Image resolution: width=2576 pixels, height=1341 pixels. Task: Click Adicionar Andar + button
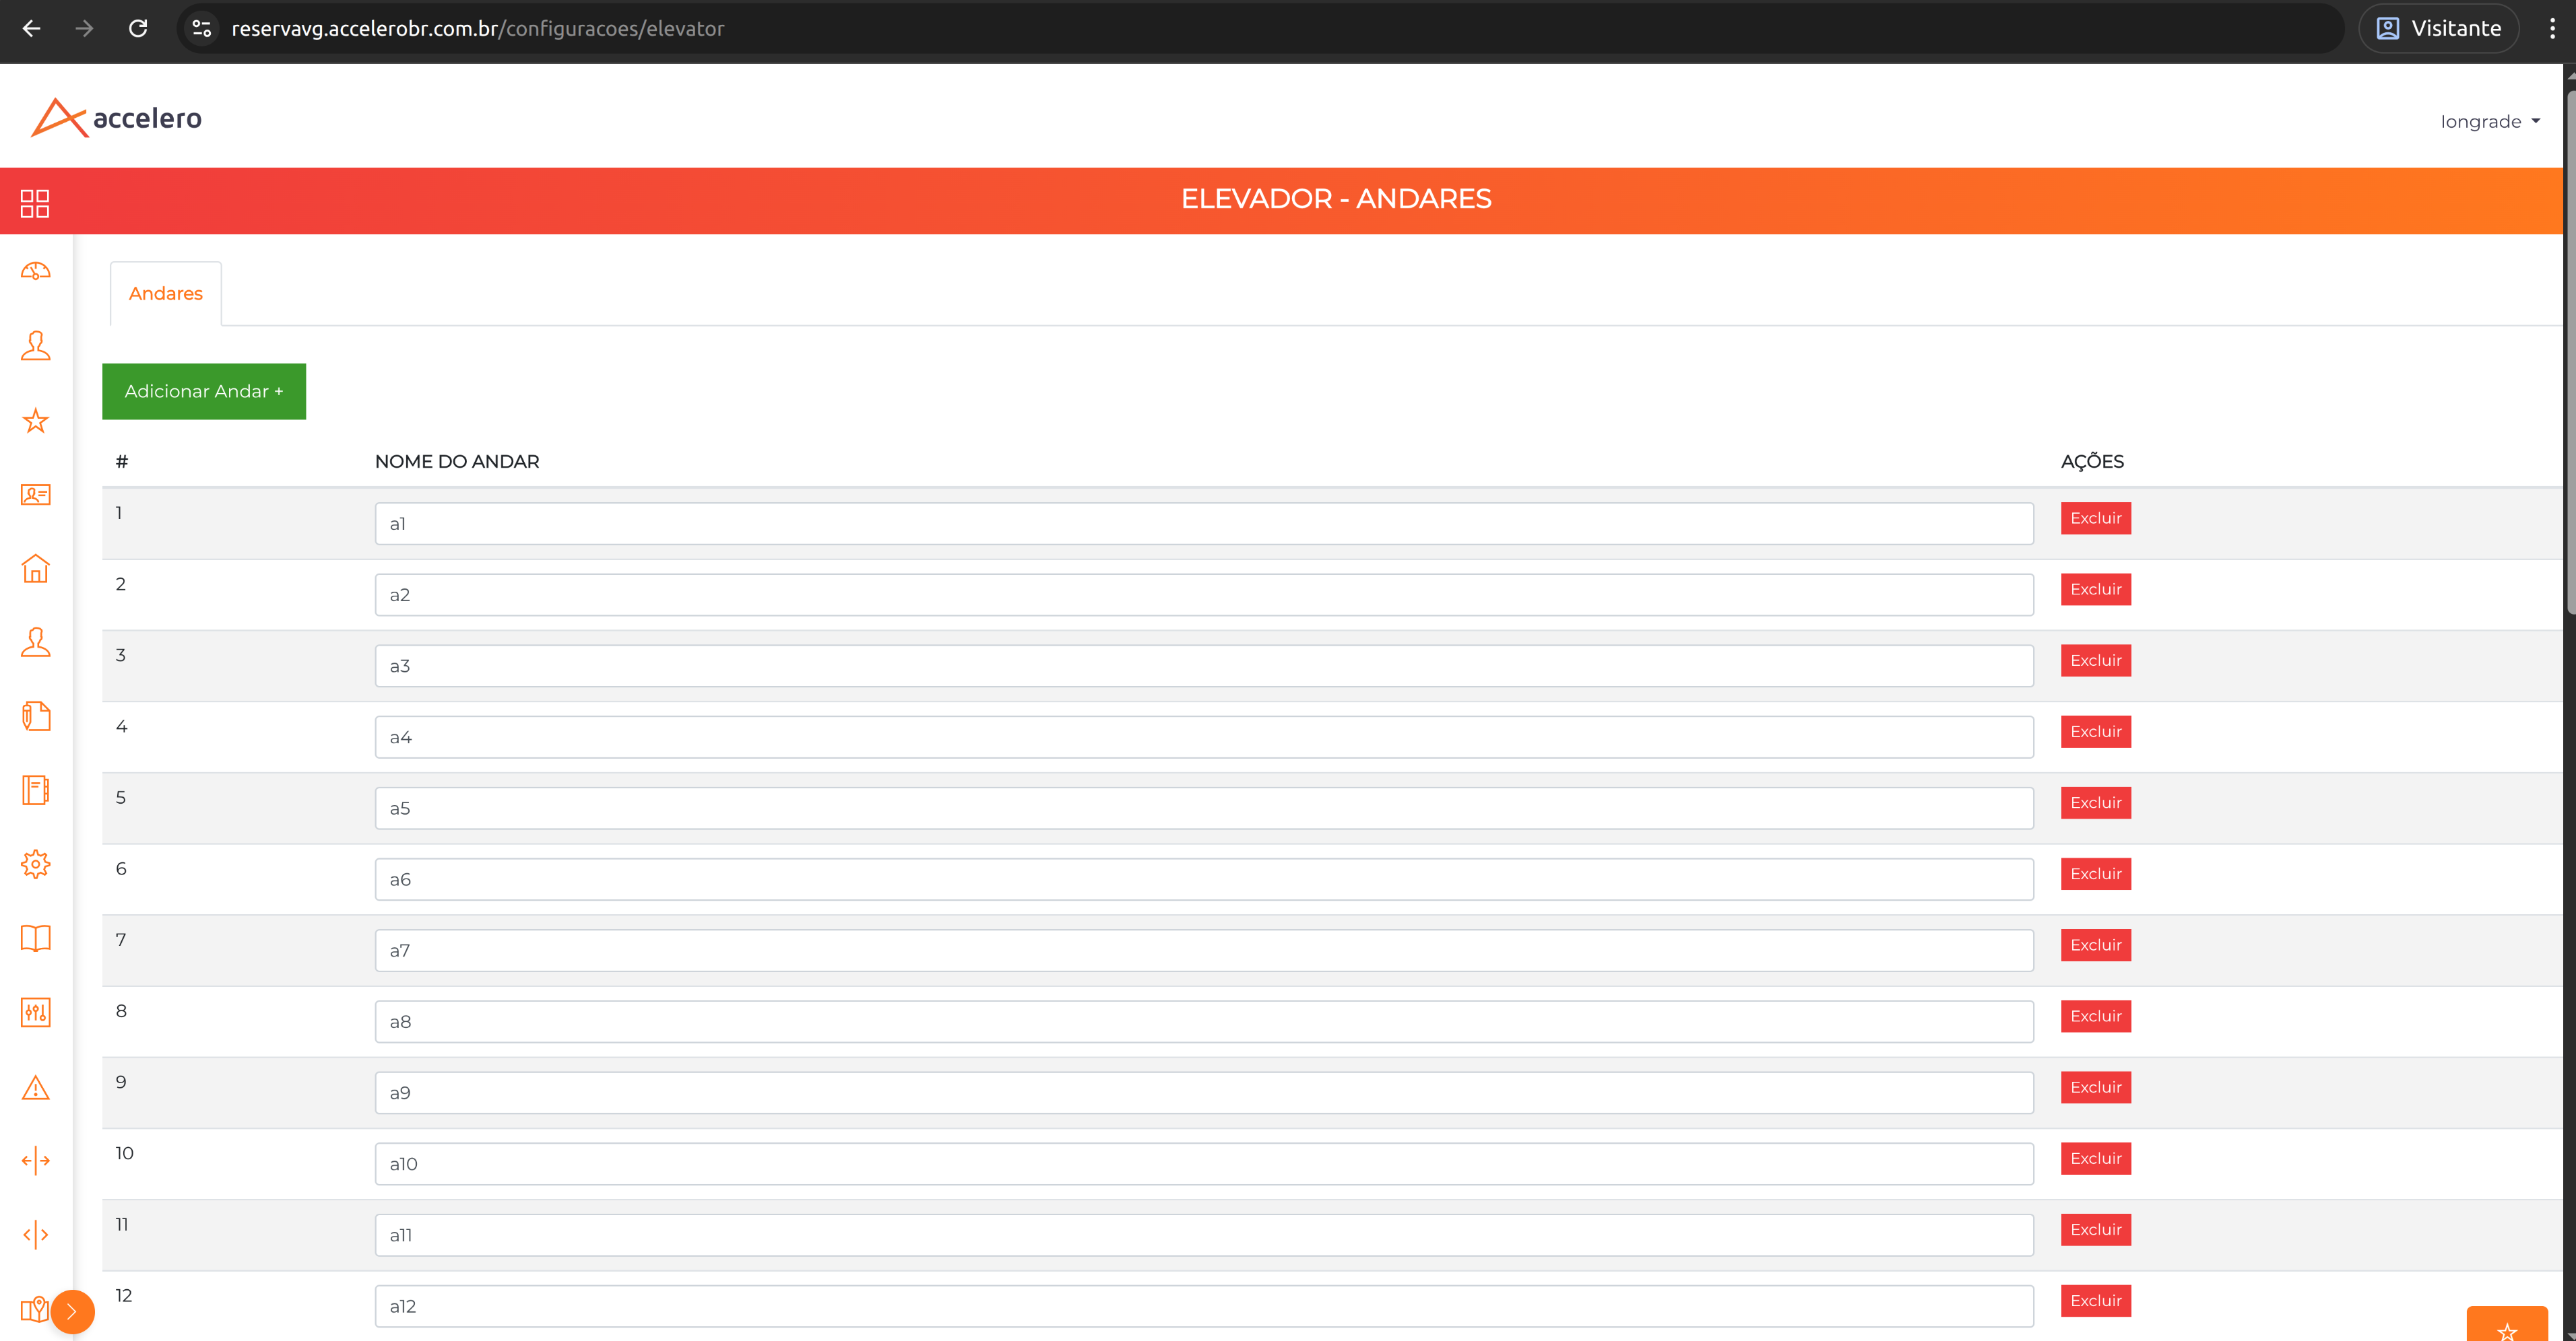point(204,392)
